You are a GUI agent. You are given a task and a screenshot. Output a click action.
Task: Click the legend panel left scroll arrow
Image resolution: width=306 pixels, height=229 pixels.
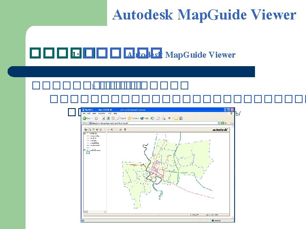click(x=85, y=212)
